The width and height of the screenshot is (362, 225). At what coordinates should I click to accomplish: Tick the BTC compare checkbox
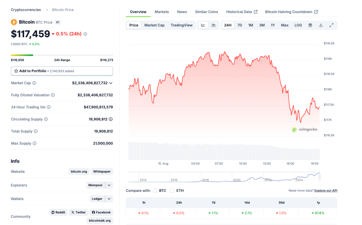coord(155,191)
